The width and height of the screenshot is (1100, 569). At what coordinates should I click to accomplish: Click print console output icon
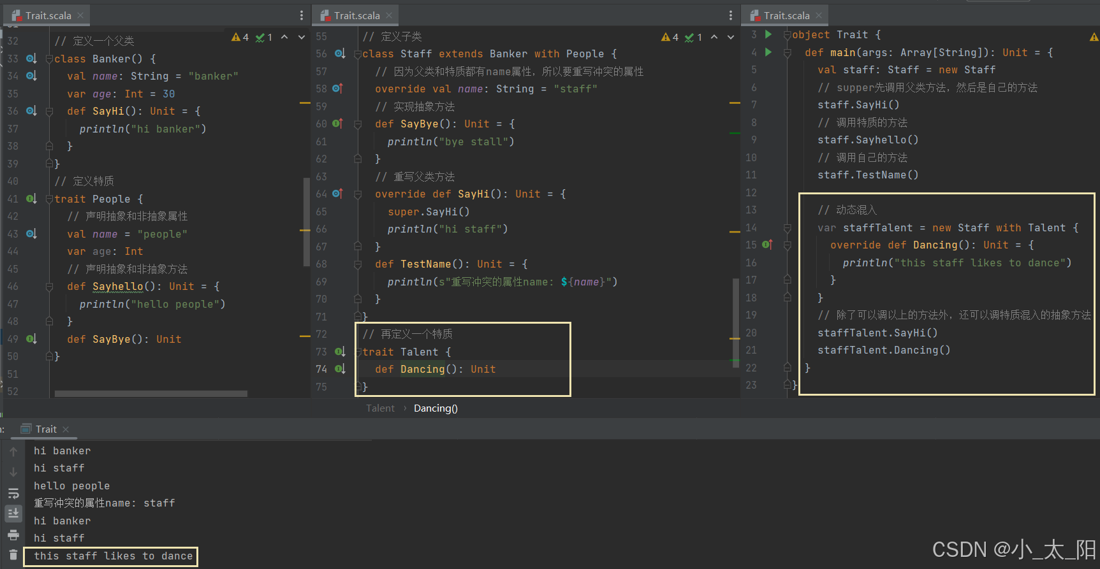[13, 535]
